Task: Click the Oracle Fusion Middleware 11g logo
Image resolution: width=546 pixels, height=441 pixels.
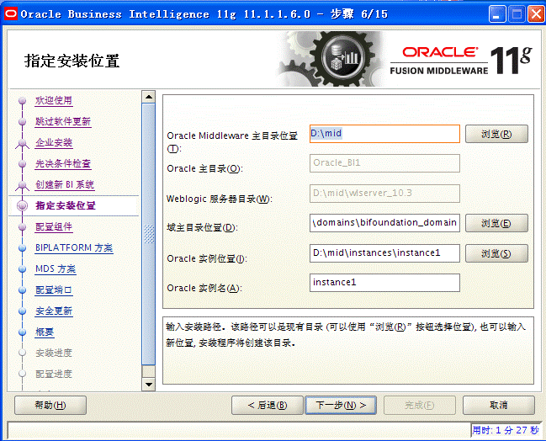Action: pos(461,60)
